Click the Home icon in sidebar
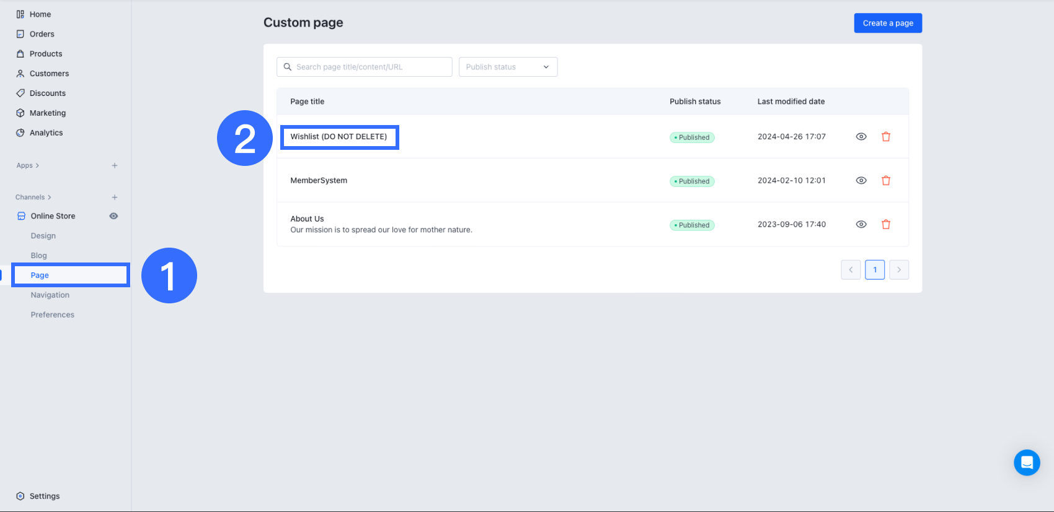Viewport: 1054px width, 512px height. 20,14
